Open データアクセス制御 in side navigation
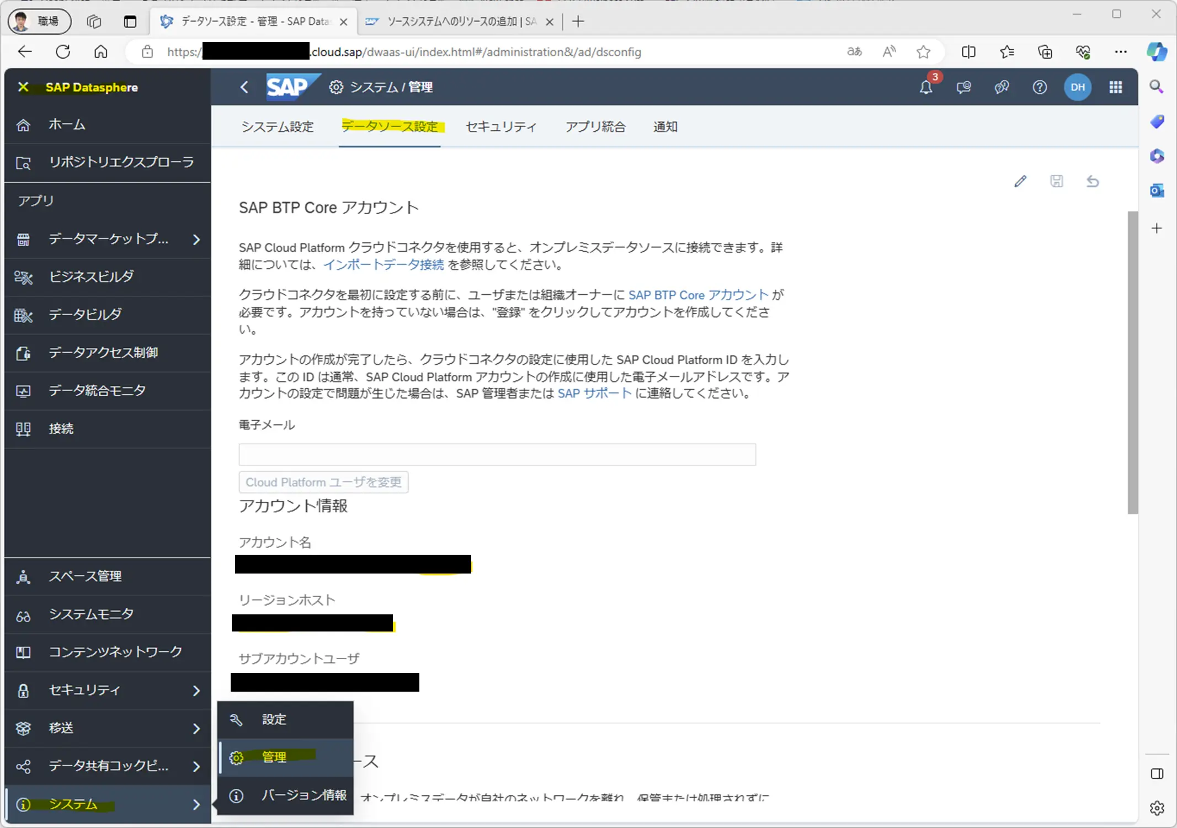 pyautogui.click(x=108, y=353)
